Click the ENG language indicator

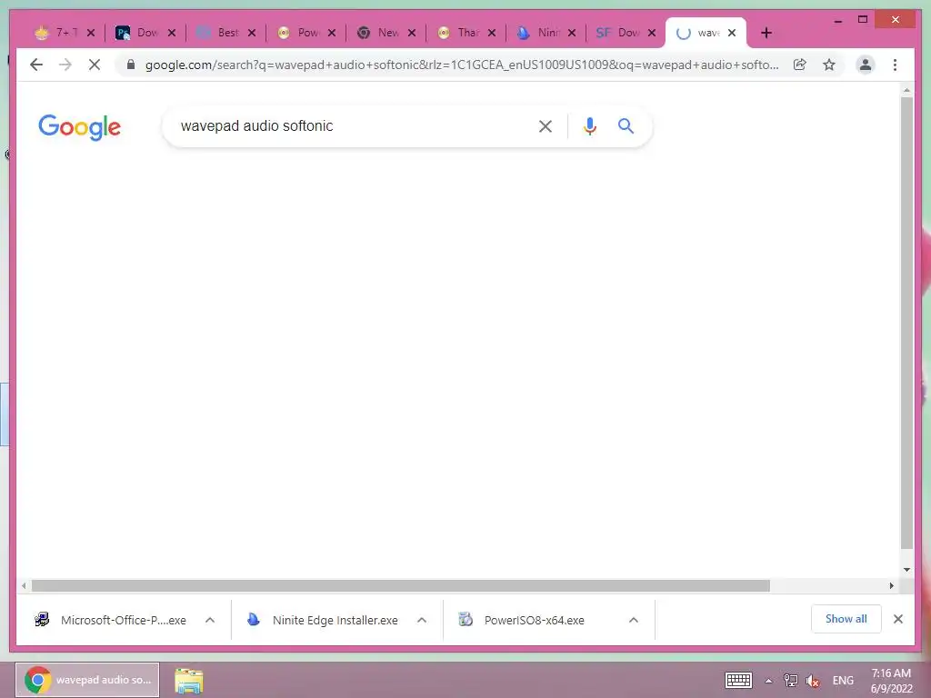(843, 681)
